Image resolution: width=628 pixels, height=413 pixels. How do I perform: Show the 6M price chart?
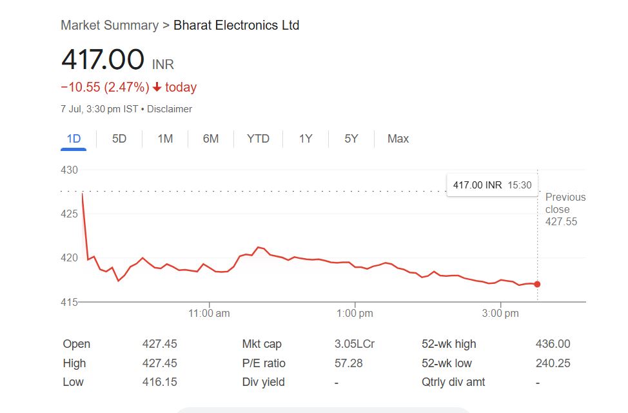pyautogui.click(x=211, y=139)
